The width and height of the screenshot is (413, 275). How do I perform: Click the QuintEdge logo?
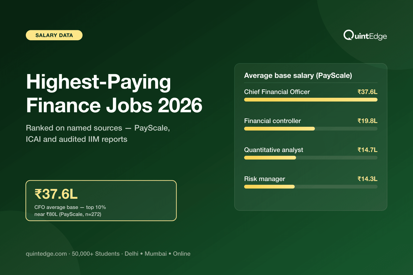coord(365,35)
